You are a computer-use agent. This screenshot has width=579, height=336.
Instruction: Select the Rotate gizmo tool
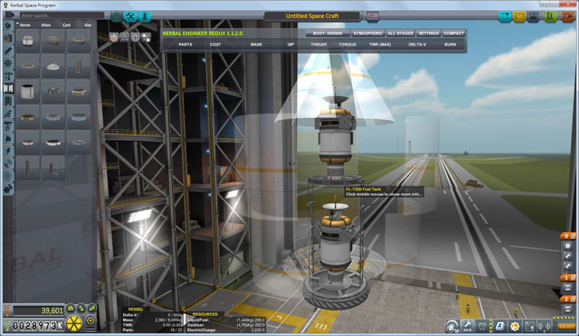tap(136, 38)
